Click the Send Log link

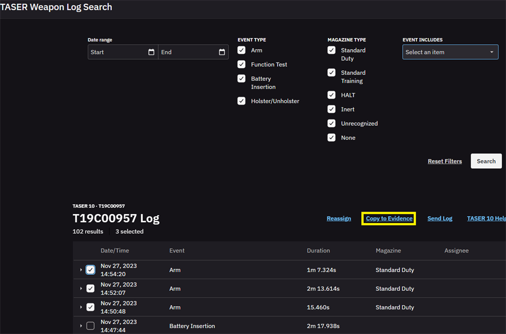click(439, 218)
